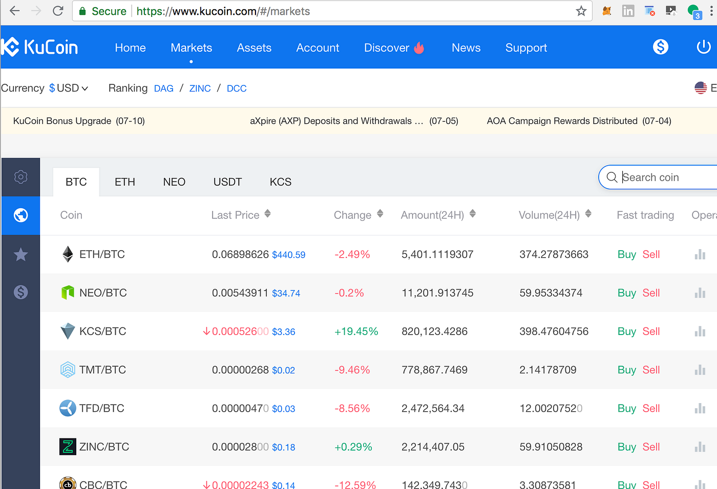717x489 pixels.
Task: Click the TFD/BTC pair name
Action: tap(101, 408)
